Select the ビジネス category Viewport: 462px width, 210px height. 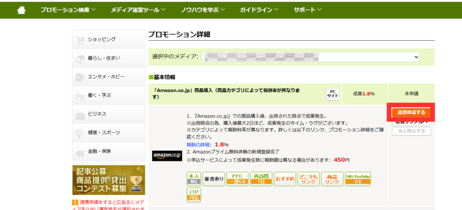[x=108, y=114]
